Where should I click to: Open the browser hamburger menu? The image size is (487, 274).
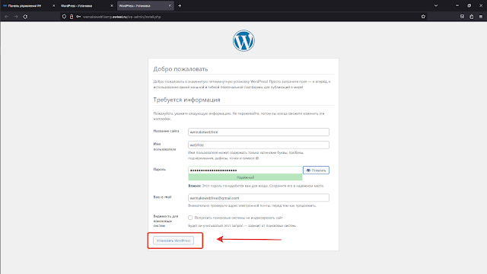(x=481, y=17)
